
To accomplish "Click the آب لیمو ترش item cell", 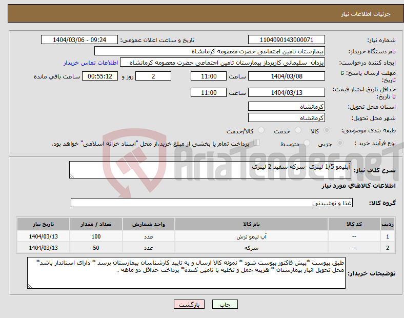I will point(251,236).
